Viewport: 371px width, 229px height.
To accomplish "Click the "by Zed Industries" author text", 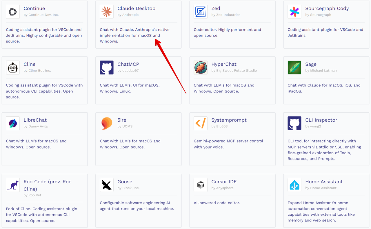I will click(x=226, y=15).
